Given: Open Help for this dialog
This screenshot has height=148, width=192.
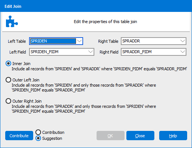Looking at the screenshot, I should click(173, 136).
